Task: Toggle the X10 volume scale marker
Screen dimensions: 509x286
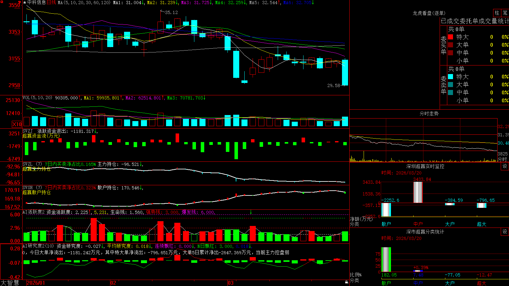Action: click(17, 124)
